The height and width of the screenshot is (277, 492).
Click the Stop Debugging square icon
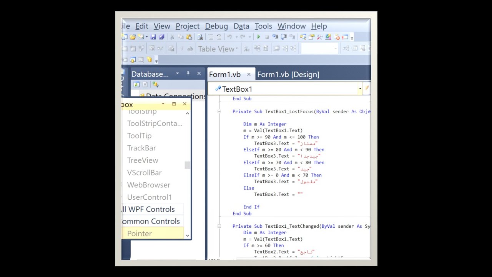(267, 37)
